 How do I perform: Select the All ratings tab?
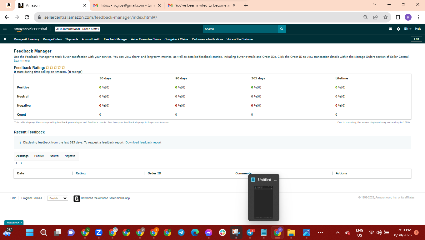pyautogui.click(x=22, y=156)
